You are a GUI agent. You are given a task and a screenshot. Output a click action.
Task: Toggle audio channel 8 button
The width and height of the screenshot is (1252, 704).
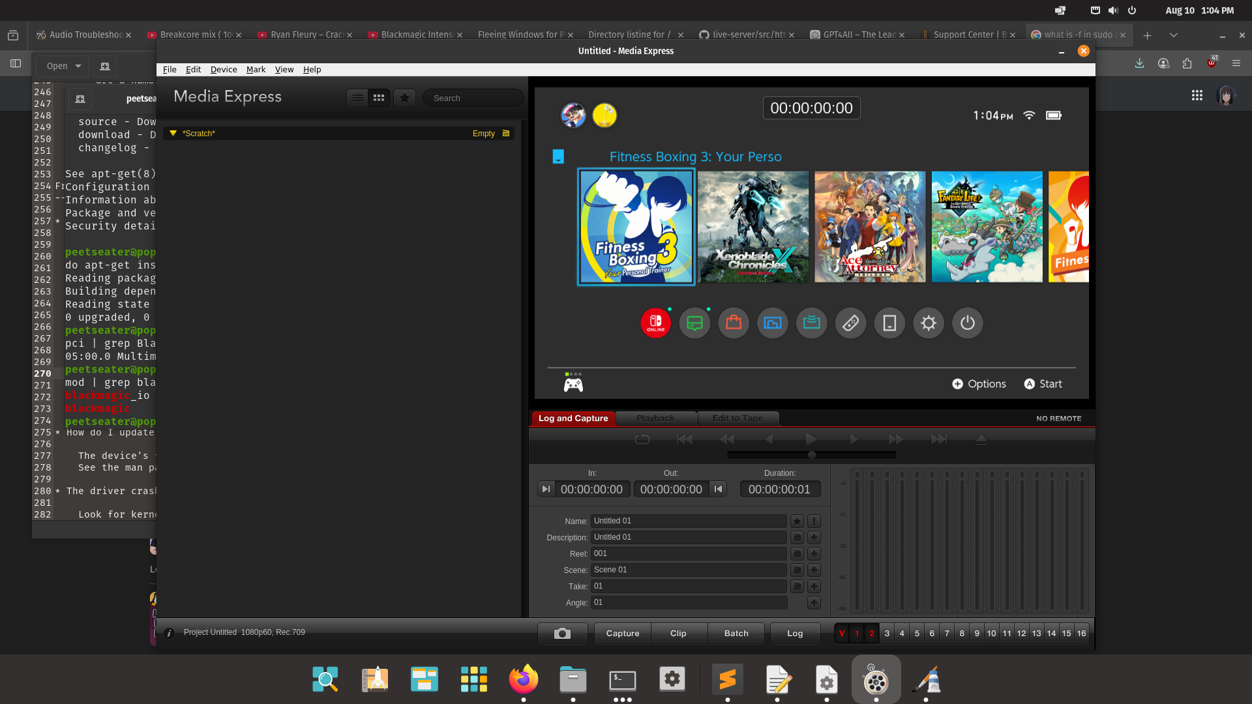[962, 633]
